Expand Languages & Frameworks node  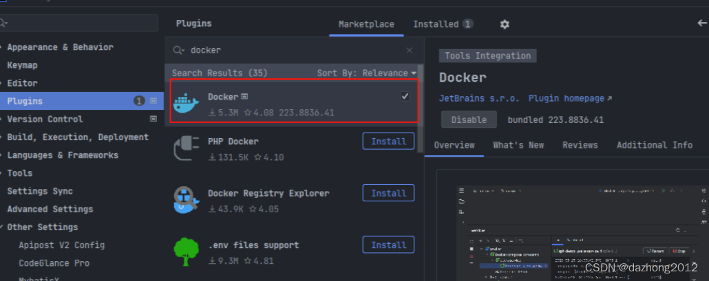pyautogui.click(x=1, y=155)
